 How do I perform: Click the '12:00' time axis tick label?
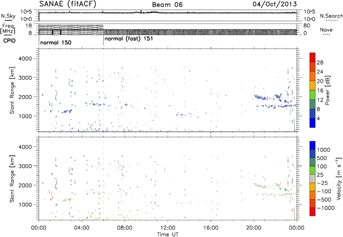pos(168,228)
